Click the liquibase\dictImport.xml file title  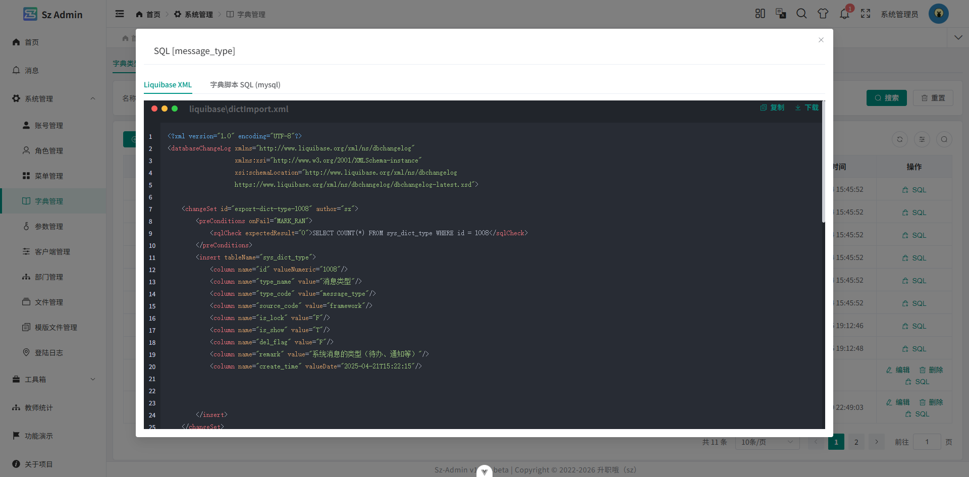[239, 109]
